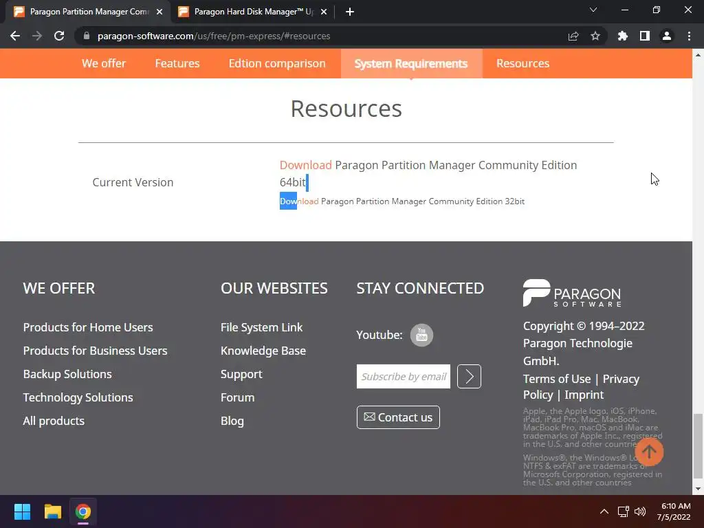The height and width of the screenshot is (528, 704).
Task: Download the 64bit Community Edition
Action: click(305, 165)
